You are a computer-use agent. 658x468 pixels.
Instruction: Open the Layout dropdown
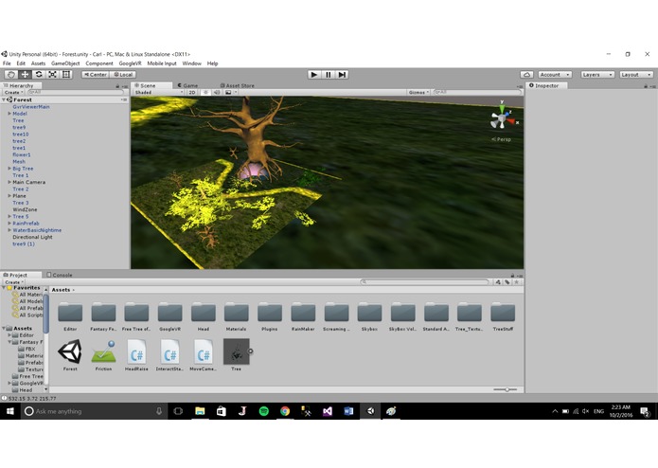[x=636, y=74]
